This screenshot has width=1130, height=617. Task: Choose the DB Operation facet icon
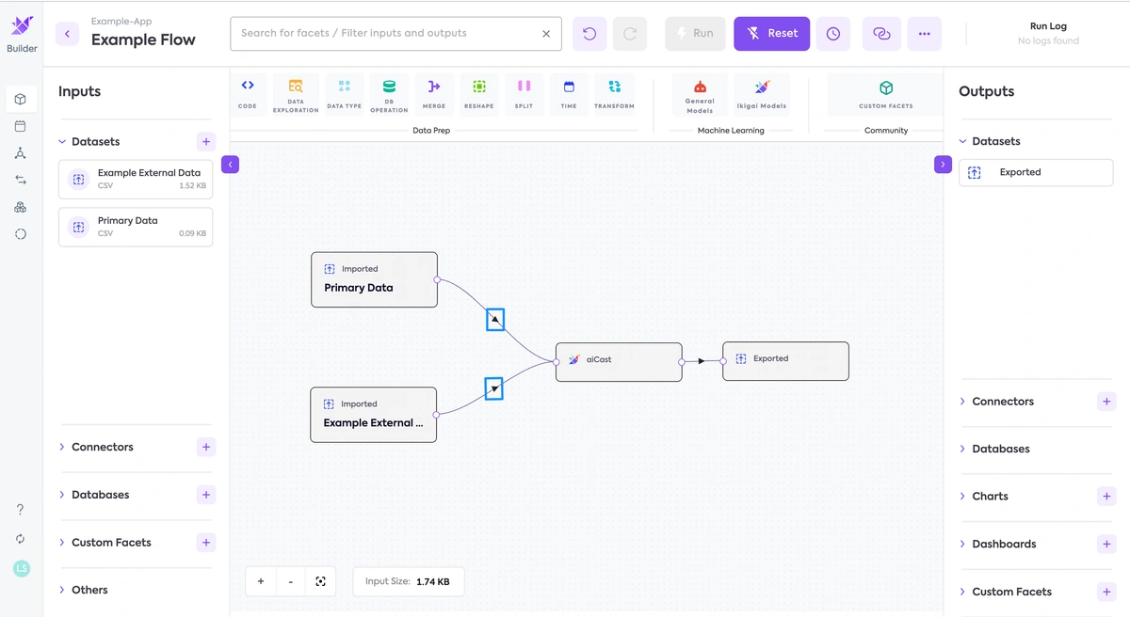point(389,95)
